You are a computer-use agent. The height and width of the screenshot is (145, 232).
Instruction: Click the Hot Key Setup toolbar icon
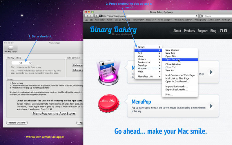[10, 49]
